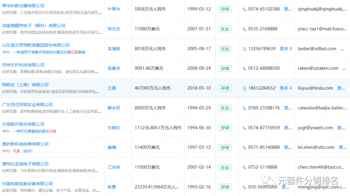The height and width of the screenshot is (196, 350).
Task: Select capital 17080万美元 cell
Action: click(147, 29)
